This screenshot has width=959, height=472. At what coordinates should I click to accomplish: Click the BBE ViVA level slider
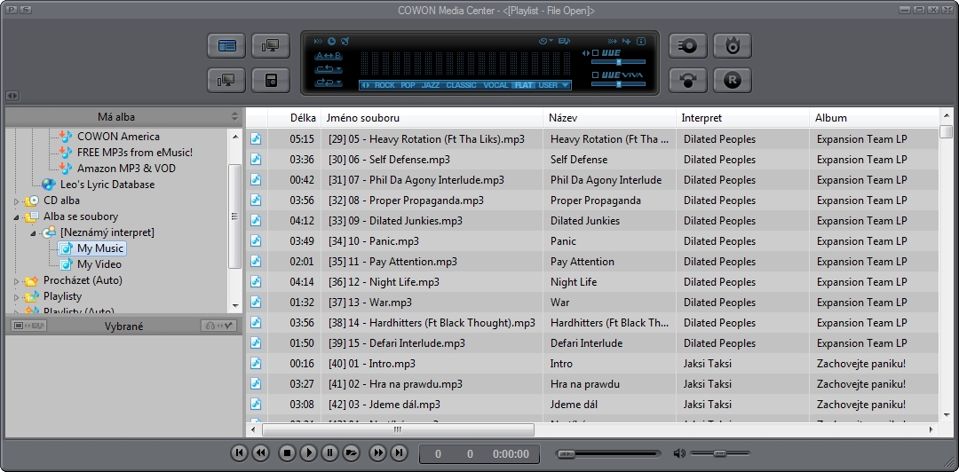pyautogui.click(x=618, y=83)
